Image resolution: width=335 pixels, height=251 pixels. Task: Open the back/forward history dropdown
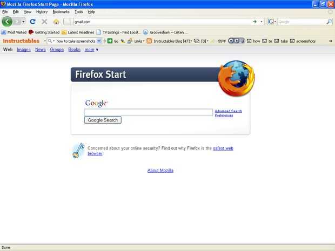click(x=23, y=22)
